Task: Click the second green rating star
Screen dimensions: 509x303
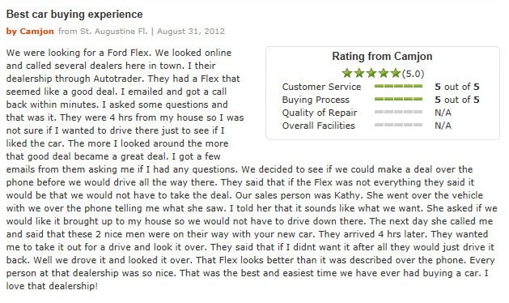Action: coord(359,73)
